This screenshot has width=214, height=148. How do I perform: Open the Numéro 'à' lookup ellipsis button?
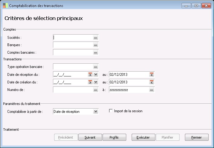pos(152,90)
